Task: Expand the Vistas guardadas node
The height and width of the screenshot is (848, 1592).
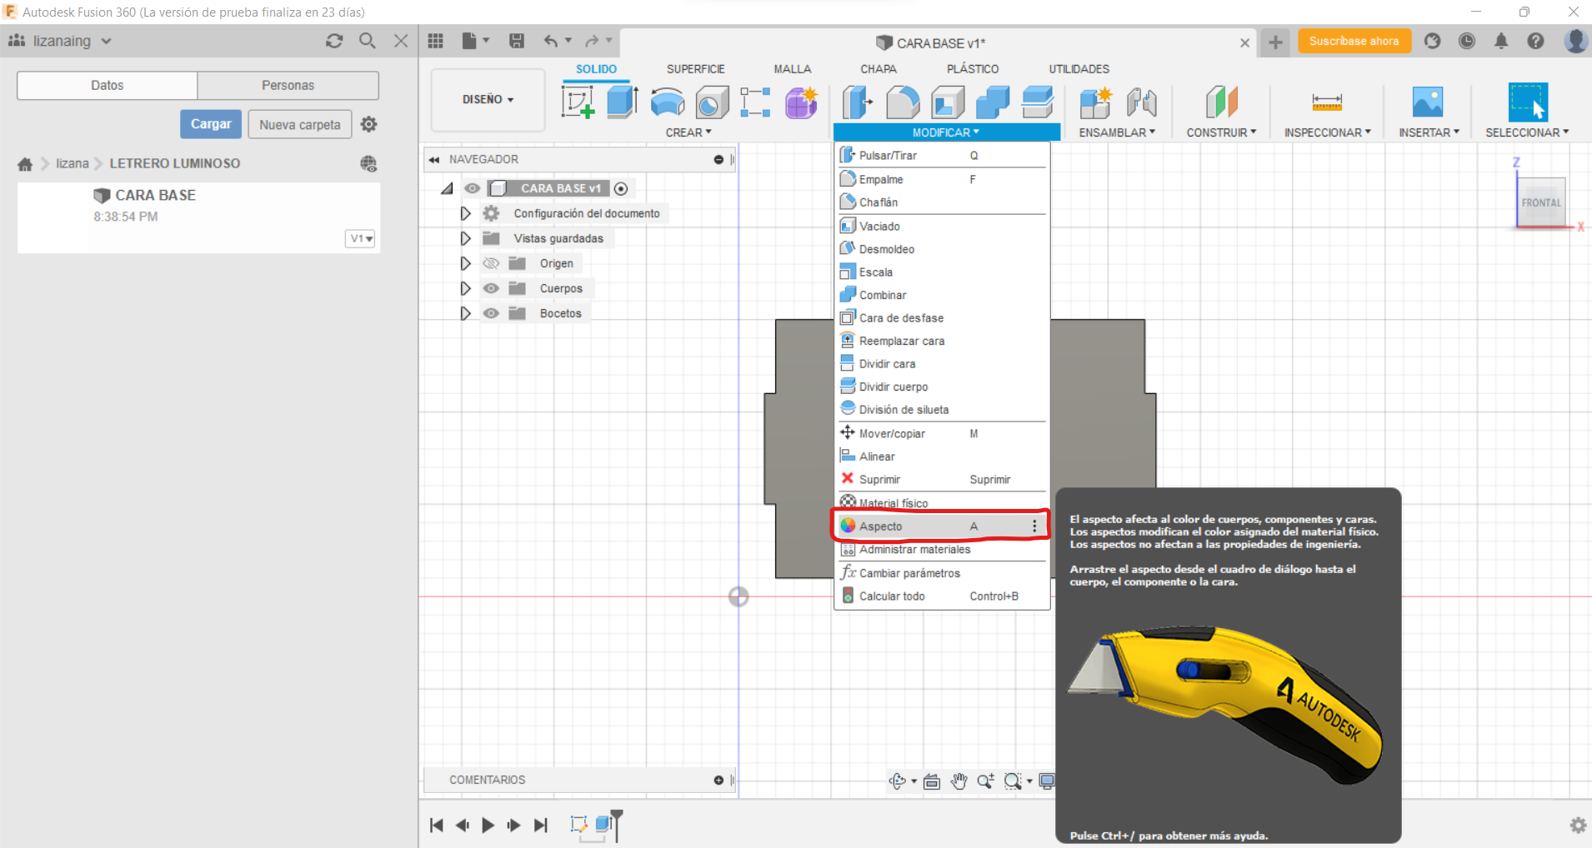Action: coord(465,238)
